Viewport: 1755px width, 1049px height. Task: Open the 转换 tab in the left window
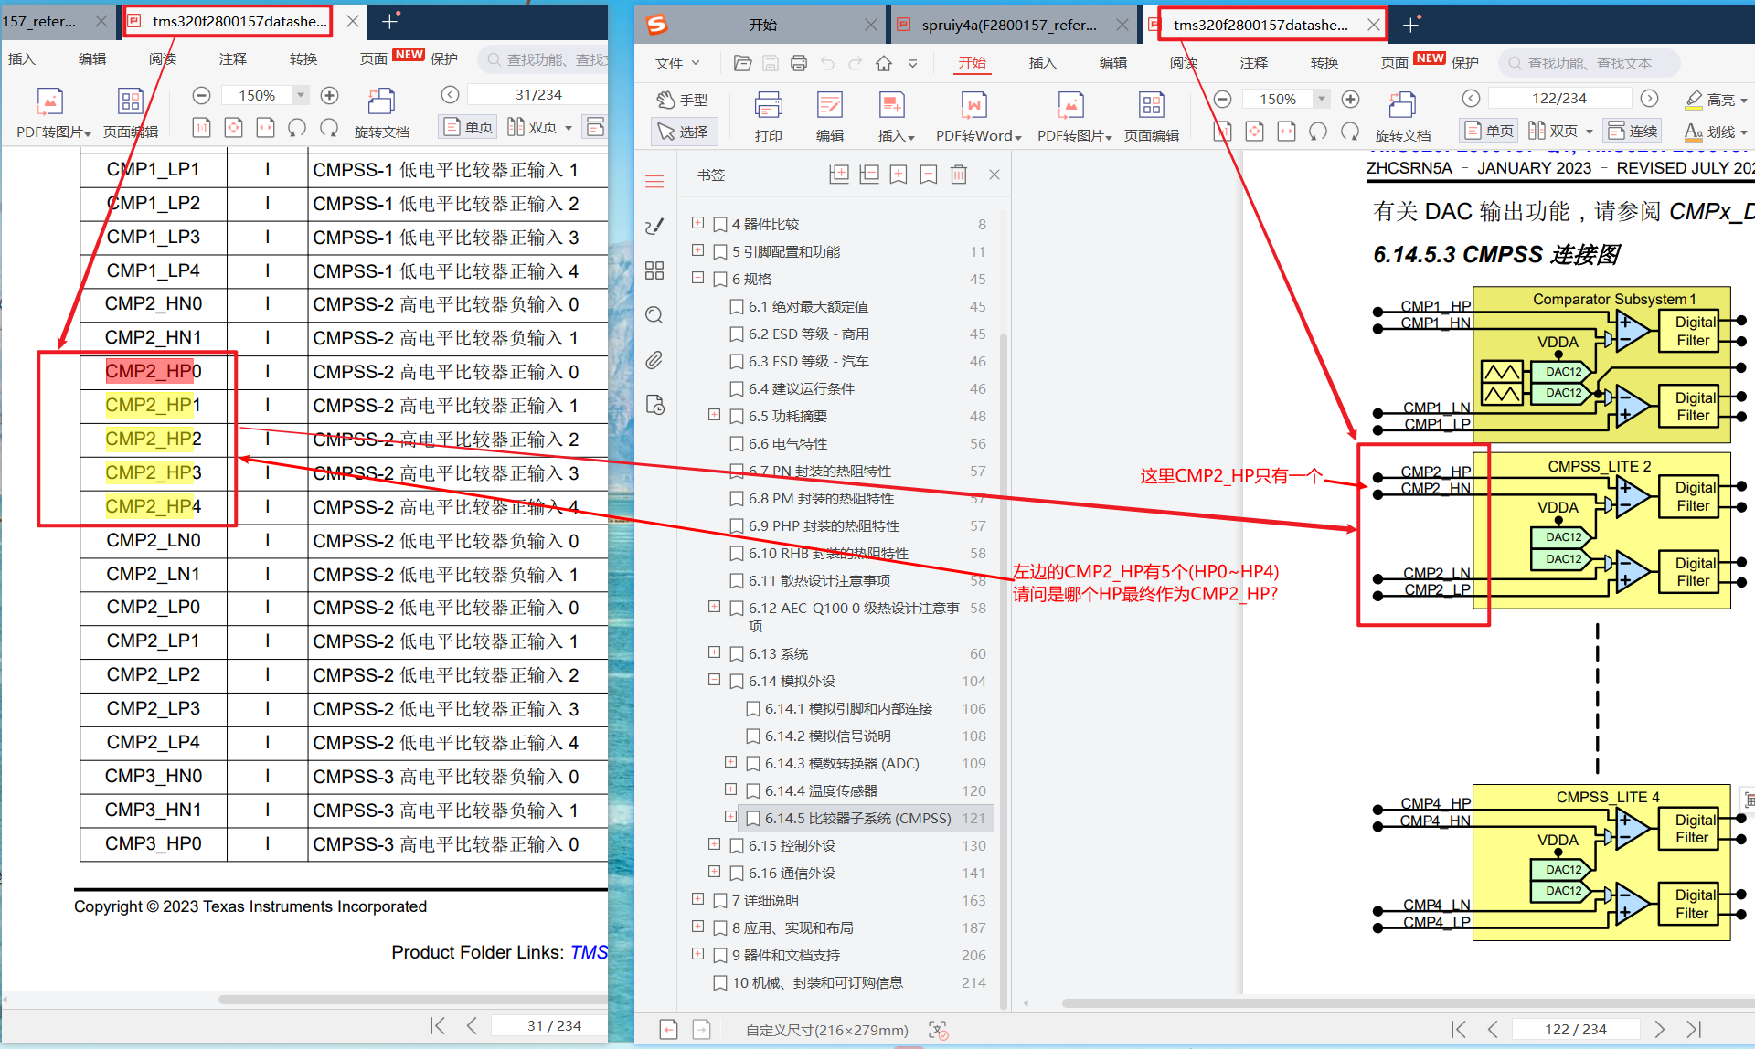(303, 59)
